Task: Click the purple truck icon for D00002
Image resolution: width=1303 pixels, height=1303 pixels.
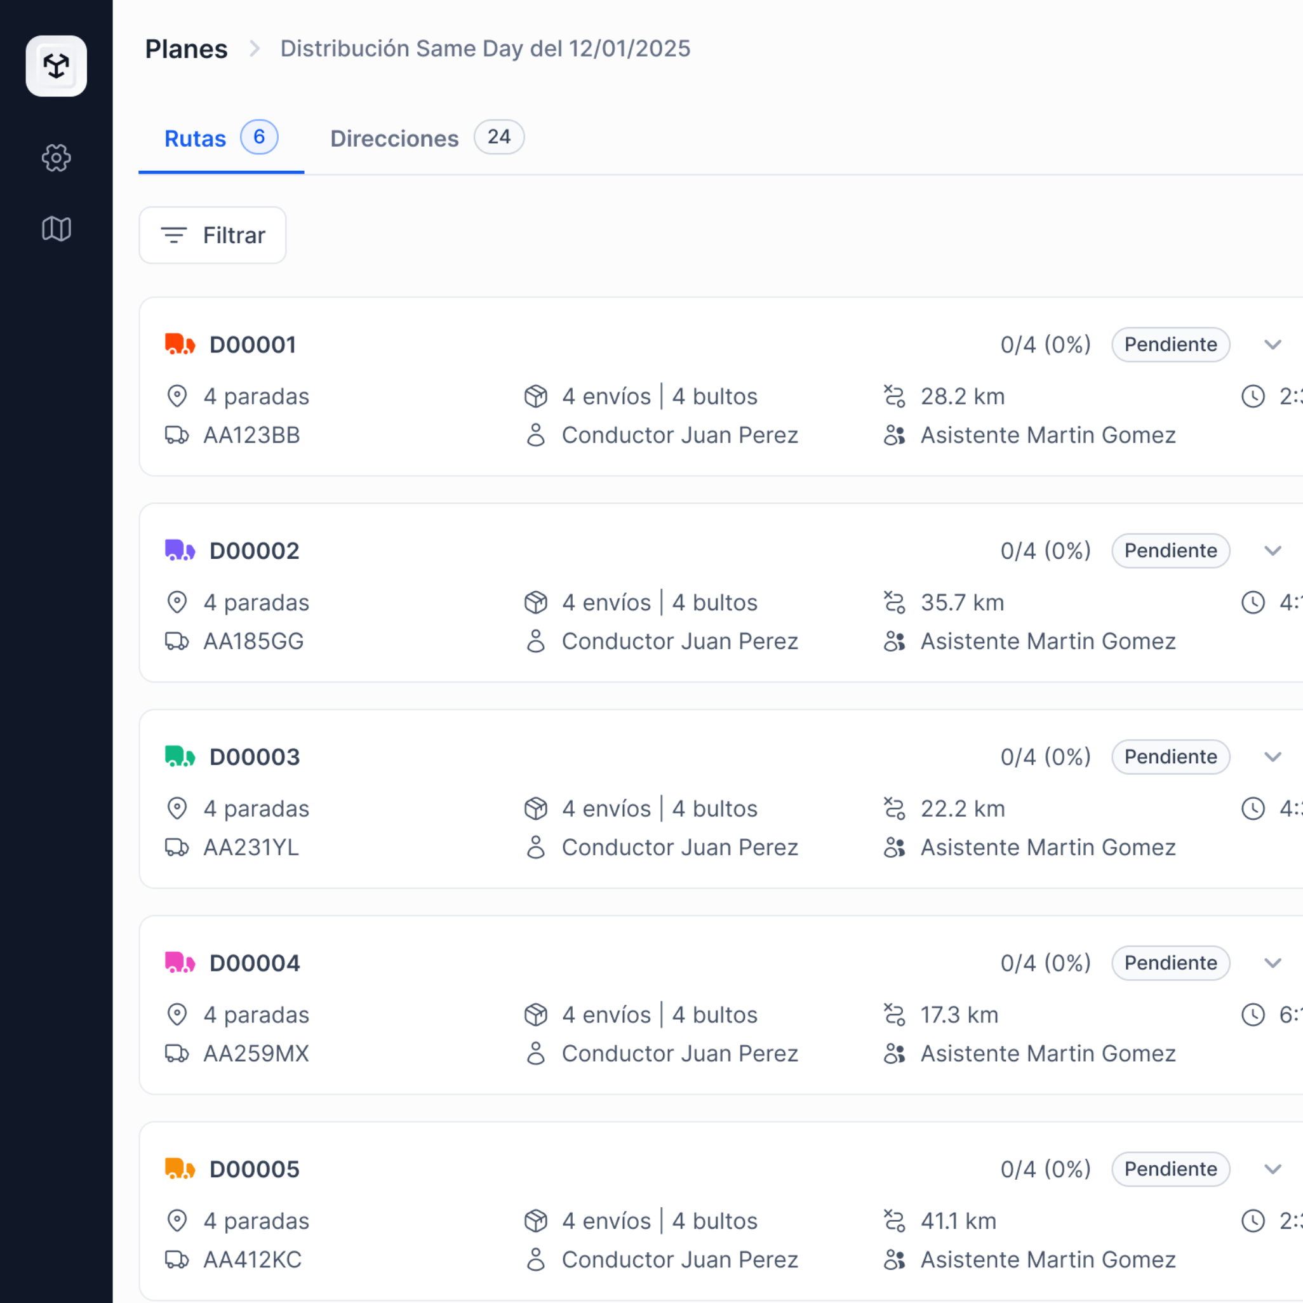Action: (x=180, y=551)
